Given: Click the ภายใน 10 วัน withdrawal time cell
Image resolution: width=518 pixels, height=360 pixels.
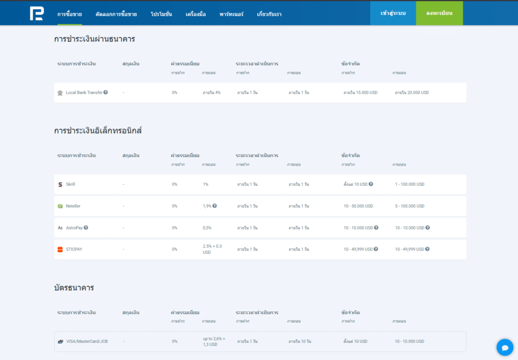Looking at the screenshot, I should click(299, 341).
